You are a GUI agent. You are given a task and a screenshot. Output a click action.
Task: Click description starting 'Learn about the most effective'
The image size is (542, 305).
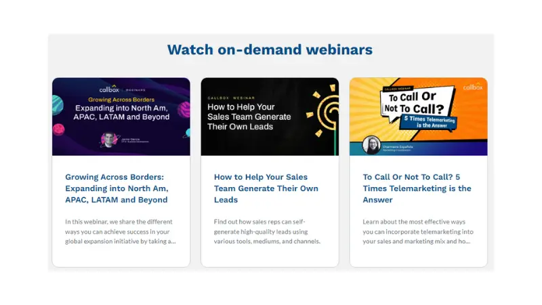coord(418,231)
